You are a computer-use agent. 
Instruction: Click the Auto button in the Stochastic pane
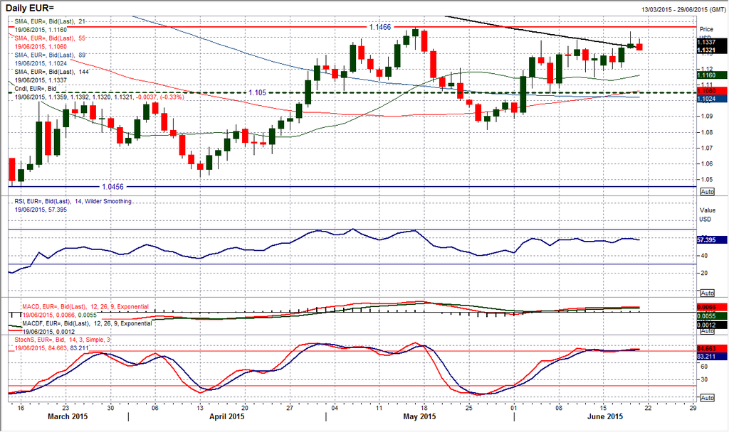(707, 398)
